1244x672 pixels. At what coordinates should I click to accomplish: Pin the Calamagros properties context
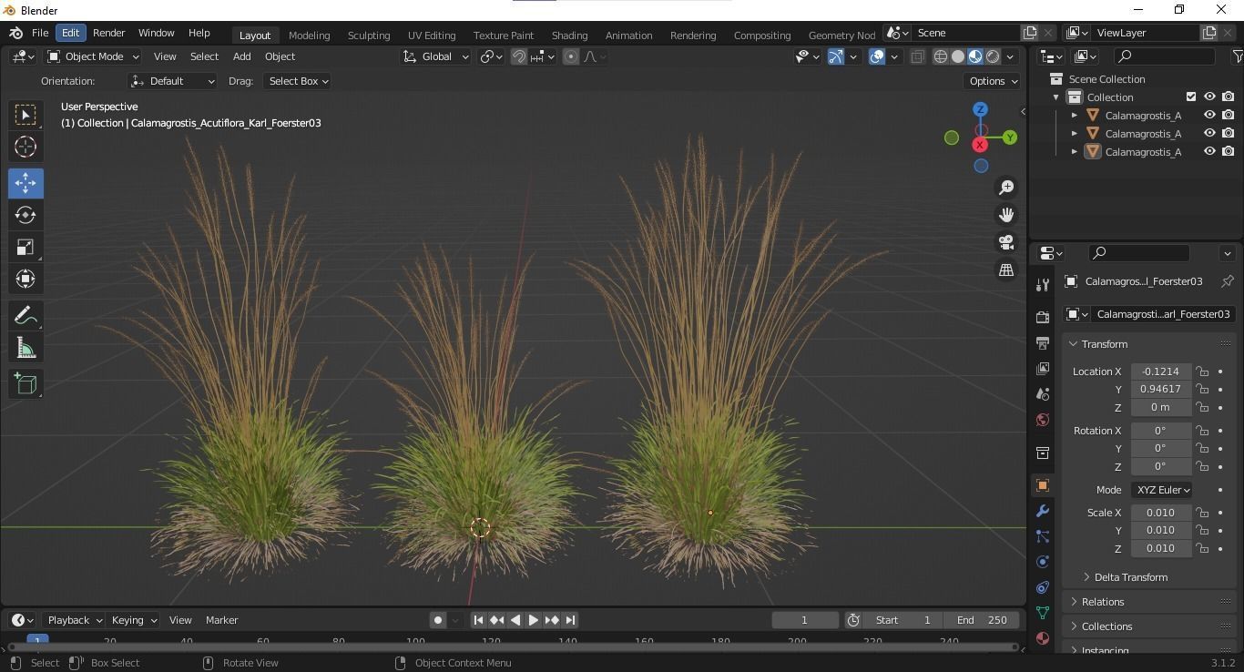(x=1228, y=281)
